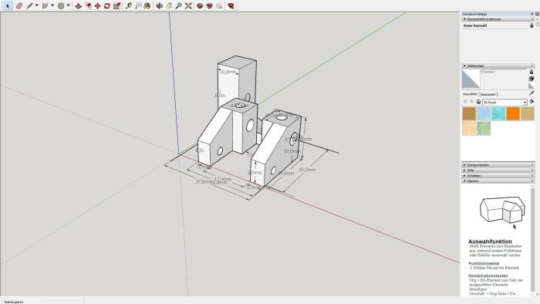Screen dimensions: 540x304
Task: Switch to the Bearbeiten tab
Action: (x=488, y=94)
